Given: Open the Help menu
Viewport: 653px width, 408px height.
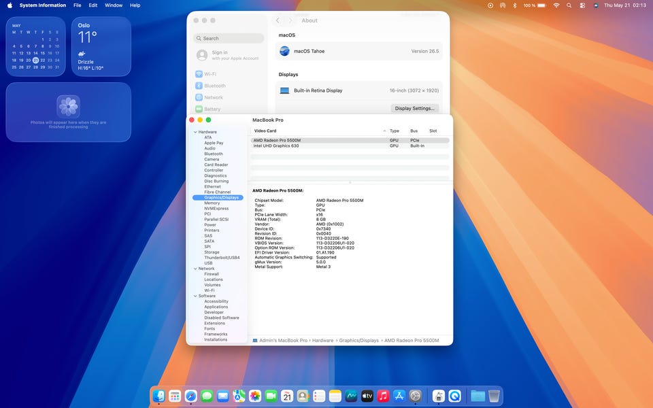Looking at the screenshot, I should coord(135,5).
